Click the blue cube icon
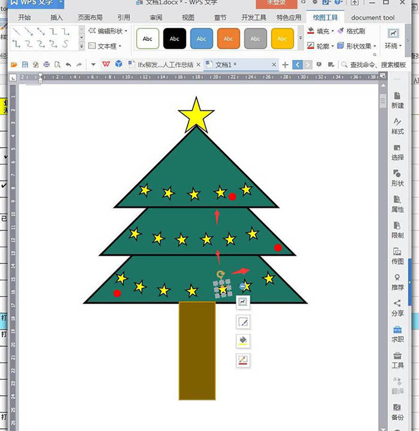The width and height of the screenshot is (419, 431). pyautogui.click(x=119, y=64)
